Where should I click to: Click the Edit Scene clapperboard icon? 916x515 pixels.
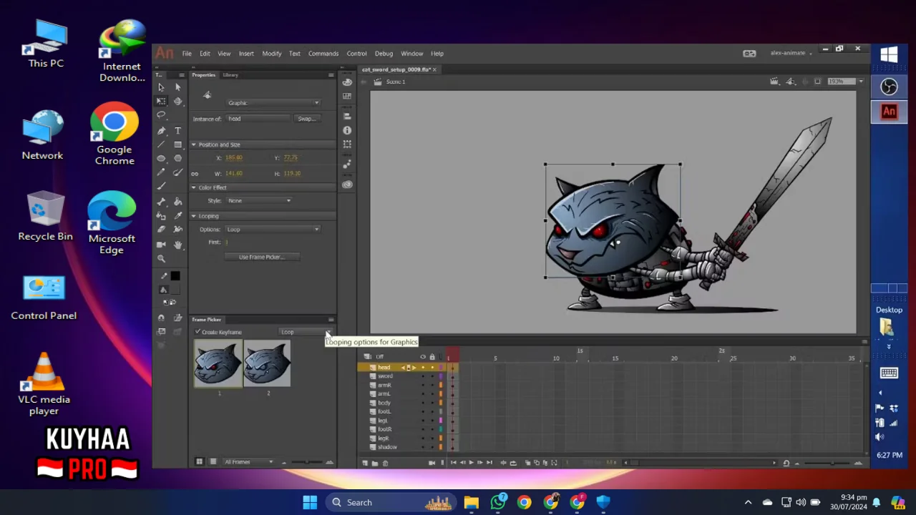point(774,82)
